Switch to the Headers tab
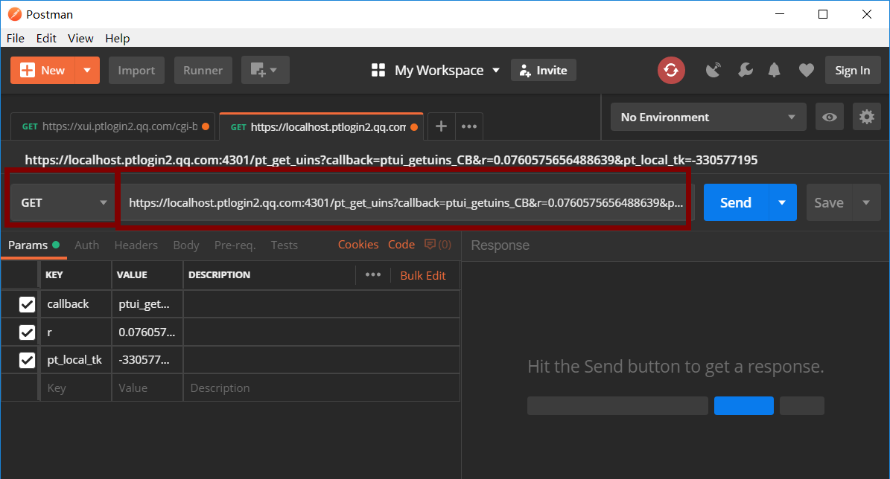This screenshot has width=890, height=479. (136, 245)
